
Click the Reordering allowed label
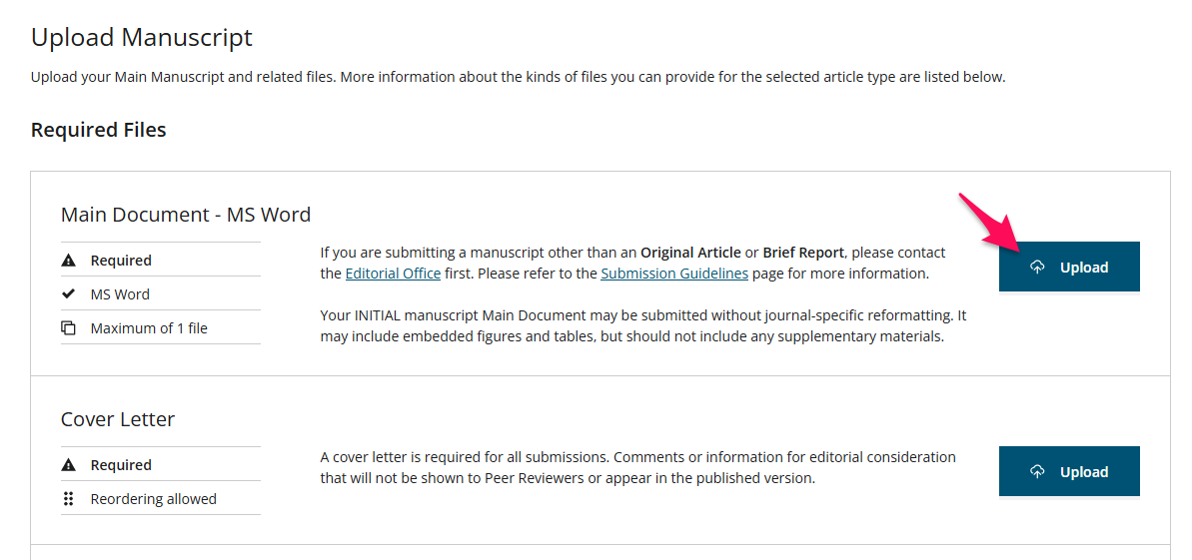pyautogui.click(x=154, y=499)
